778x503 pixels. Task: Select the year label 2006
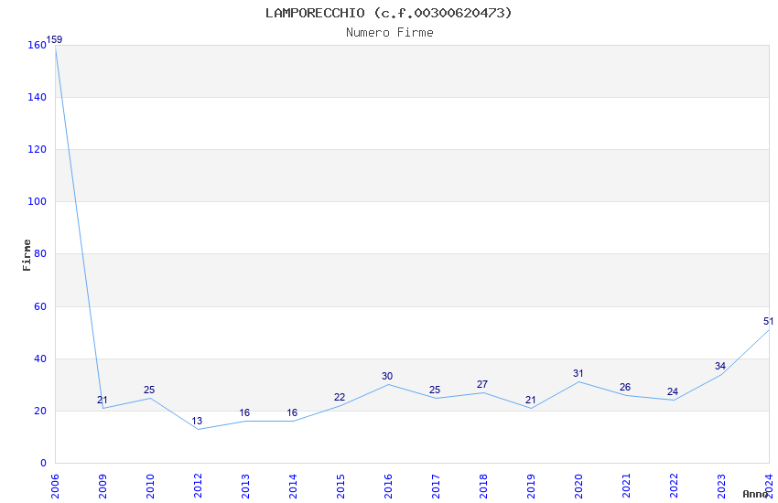(x=55, y=487)
